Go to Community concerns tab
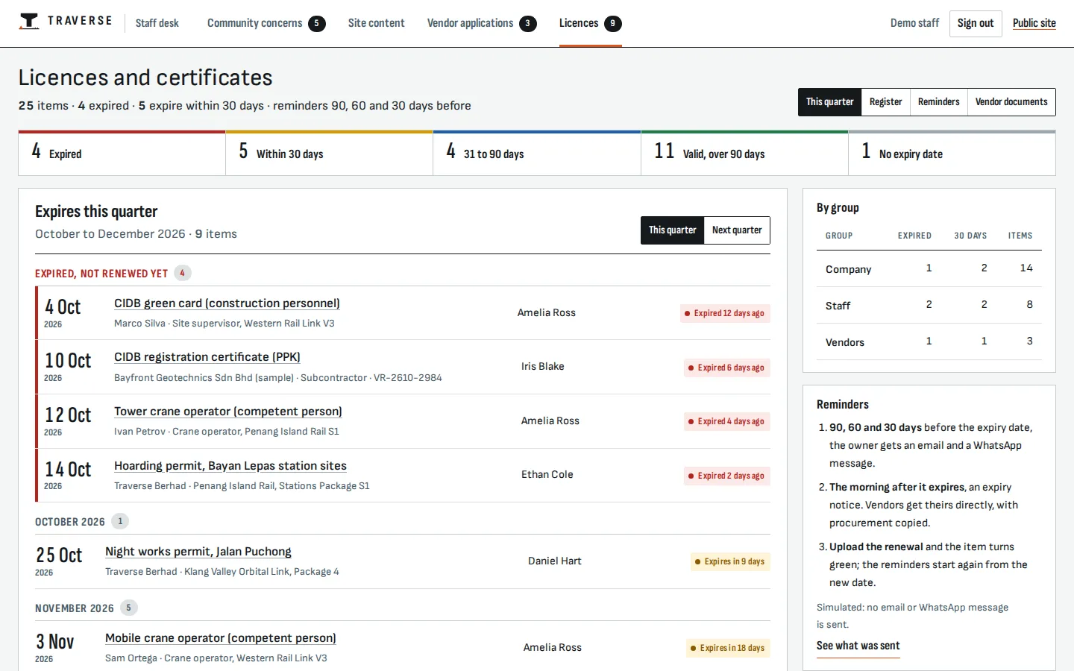Screen dimensions: 1074x671 coord(266,23)
